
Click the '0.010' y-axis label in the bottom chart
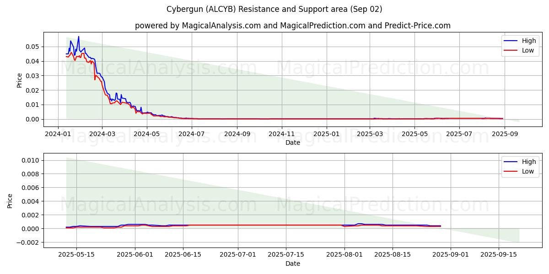point(32,160)
